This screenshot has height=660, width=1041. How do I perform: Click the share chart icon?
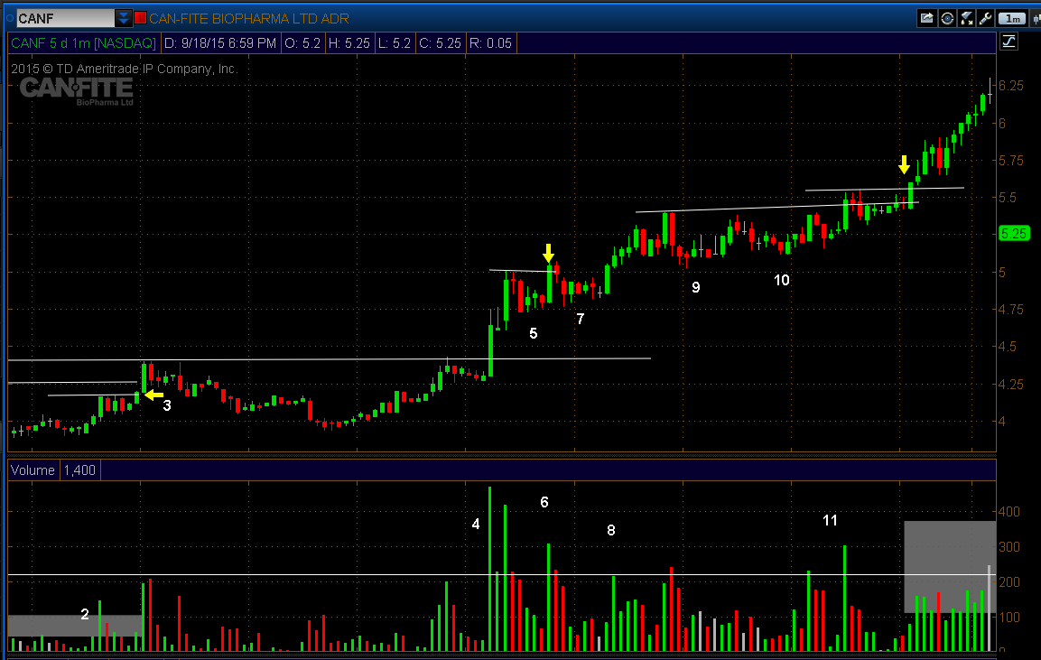tap(927, 19)
